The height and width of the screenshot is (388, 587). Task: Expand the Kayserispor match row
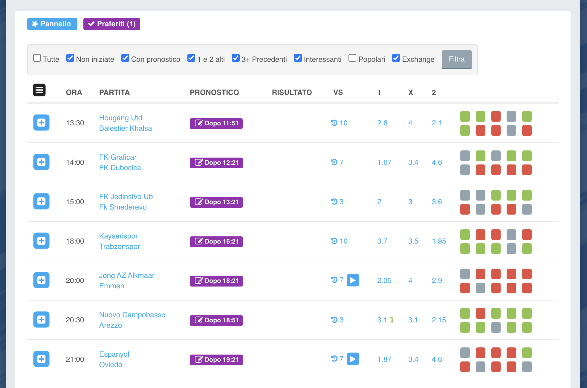(x=41, y=241)
